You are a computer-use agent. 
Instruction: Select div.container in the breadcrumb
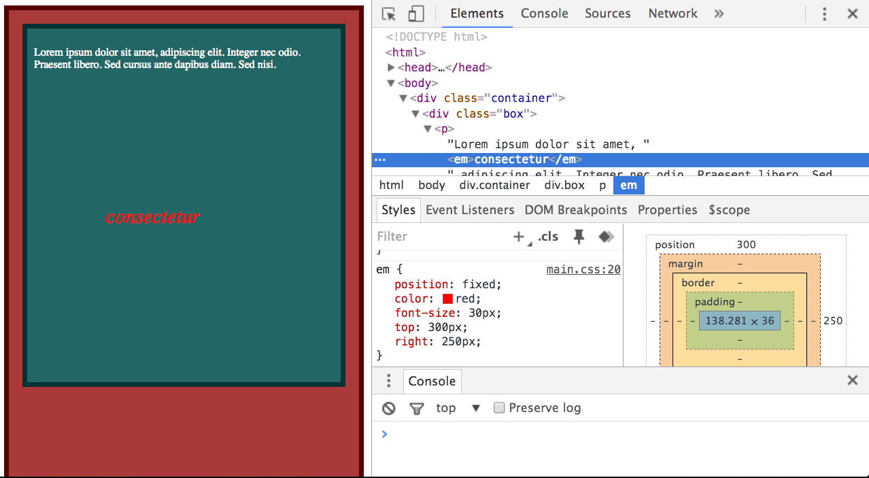click(494, 185)
